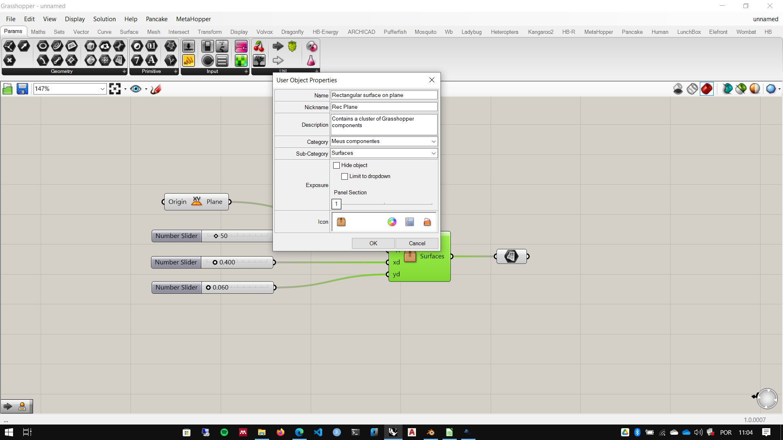This screenshot has height=440, width=783.
Task: Open the color wheel icon picker
Action: 392,222
